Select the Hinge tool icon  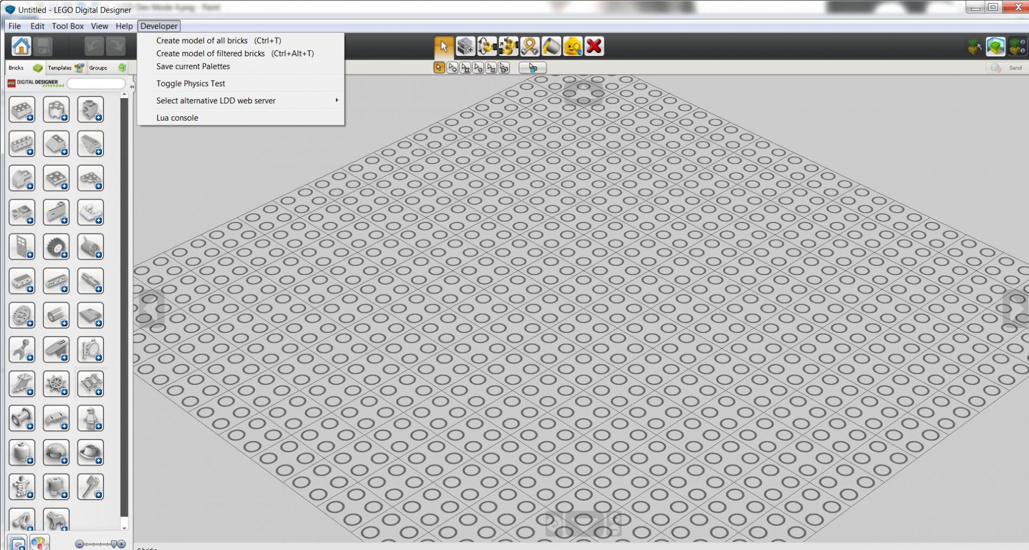[x=487, y=47]
